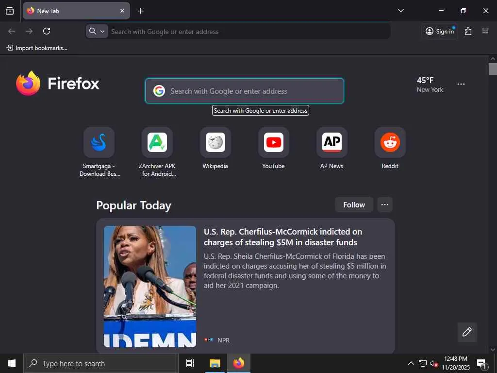The image size is (497, 373).
Task: Click the scrollbar up arrow
Action: [493, 59]
